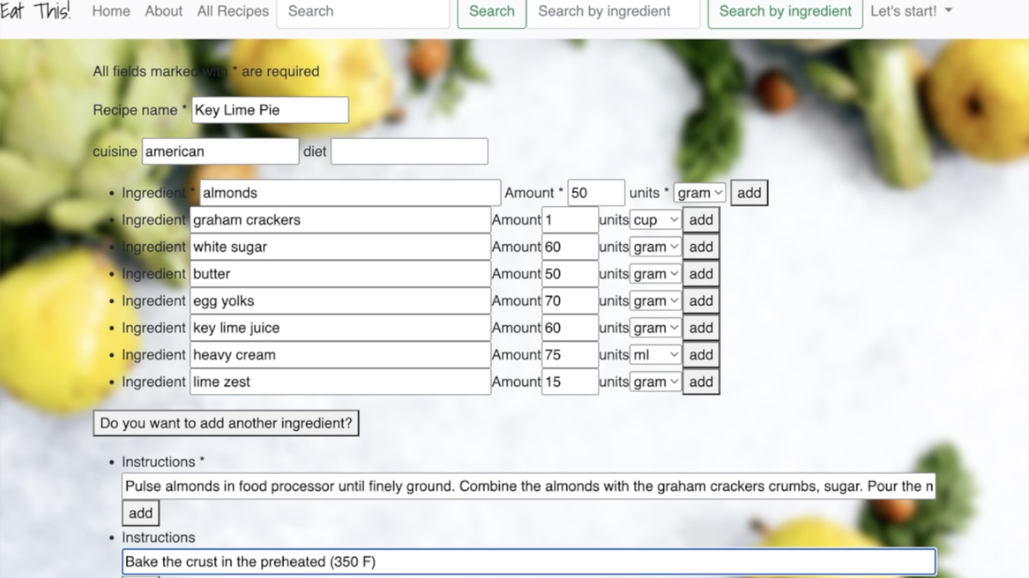Click add button for heavy cream
This screenshot has width=1029, height=578.
tap(700, 354)
